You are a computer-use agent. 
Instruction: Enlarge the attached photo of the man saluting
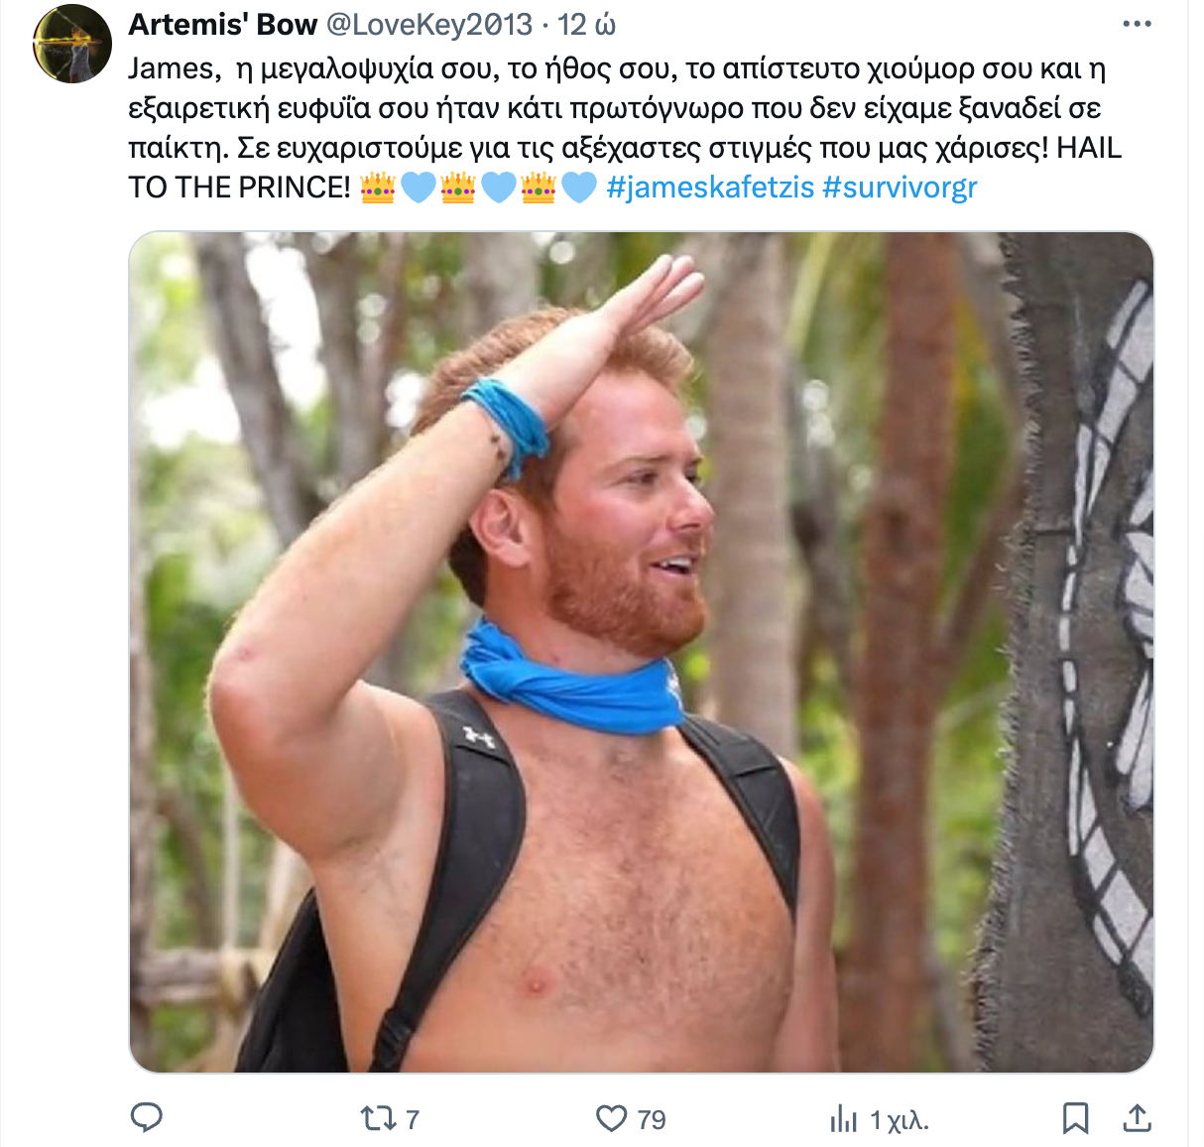(x=641, y=652)
